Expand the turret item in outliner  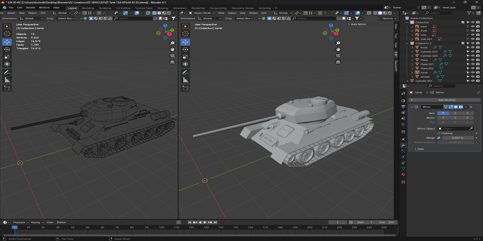tap(412, 73)
